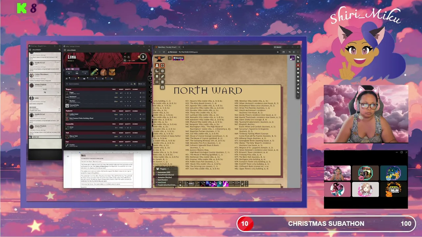
Task: Open the Chat Messages sidebar tab icon
Action: [298, 57]
